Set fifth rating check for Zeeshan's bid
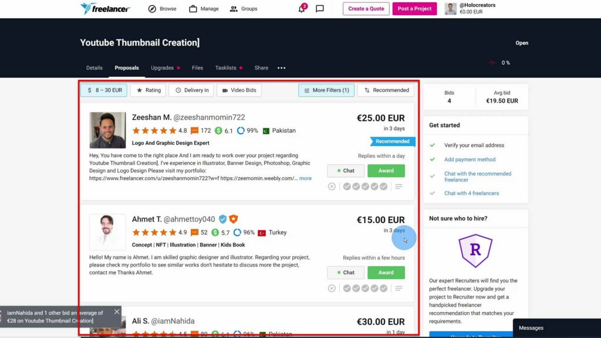 384,186
